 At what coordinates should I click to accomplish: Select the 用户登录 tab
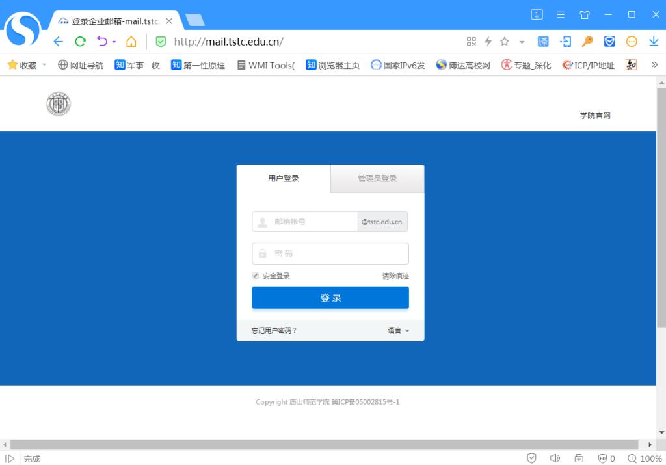pos(284,178)
